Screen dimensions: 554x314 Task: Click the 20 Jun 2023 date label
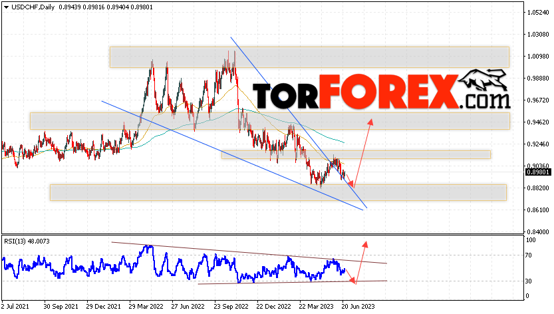(358, 306)
